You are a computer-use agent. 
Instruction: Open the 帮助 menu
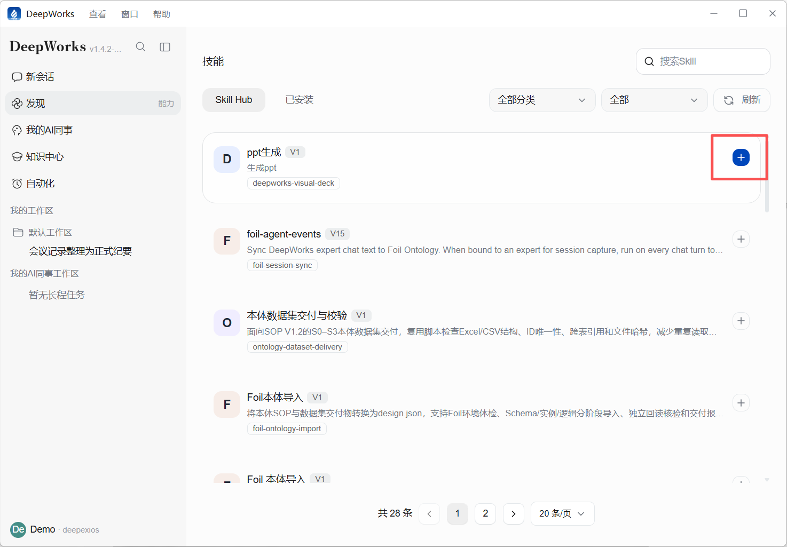click(x=162, y=14)
